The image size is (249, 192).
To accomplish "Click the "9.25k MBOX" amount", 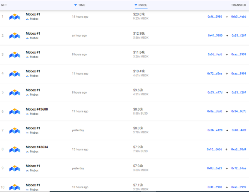I will [141, 18].
